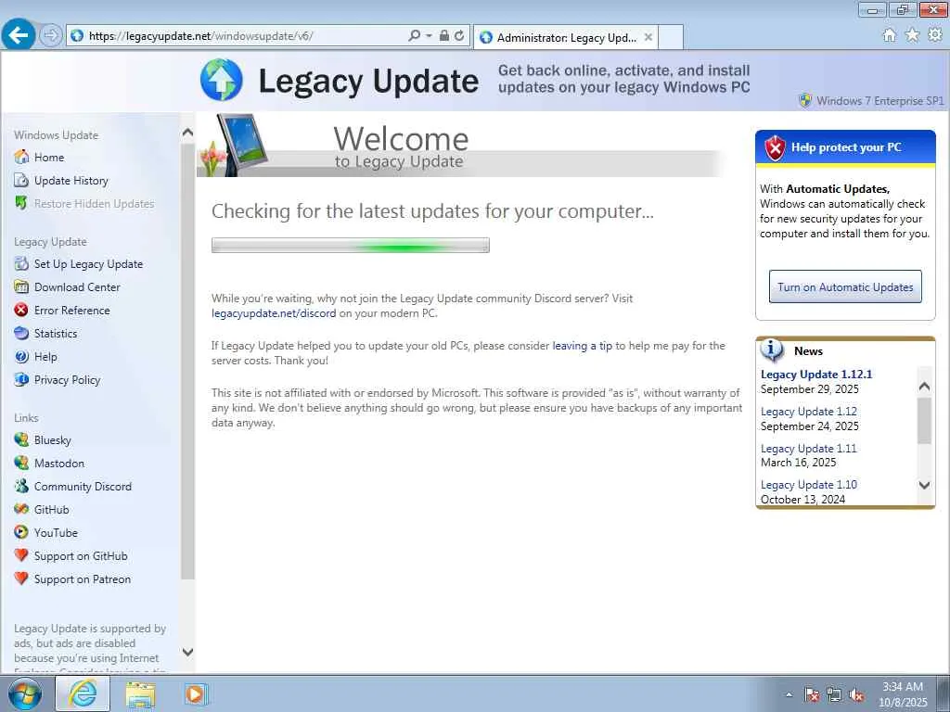Image resolution: width=950 pixels, height=712 pixels.
Task: Click the Help question mark icon
Action: (21, 357)
